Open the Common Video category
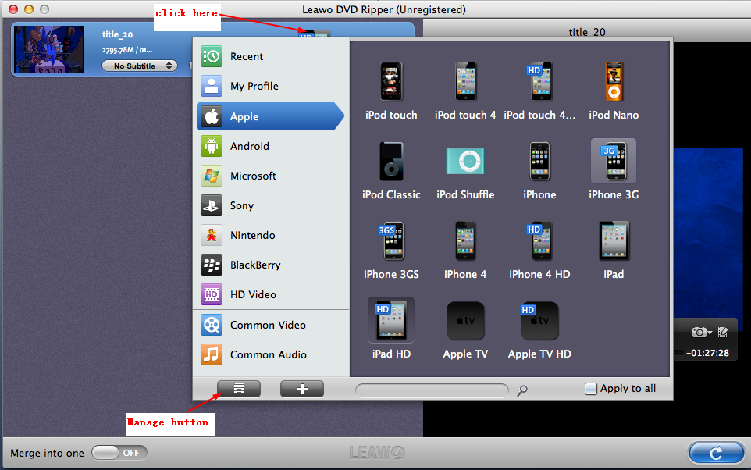This screenshot has width=751, height=470. point(271,325)
